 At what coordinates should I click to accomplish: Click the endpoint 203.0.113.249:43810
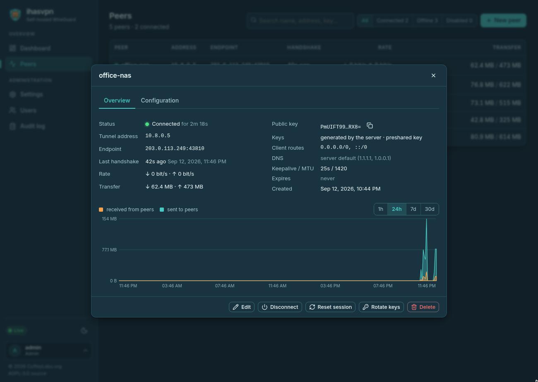pyautogui.click(x=175, y=148)
